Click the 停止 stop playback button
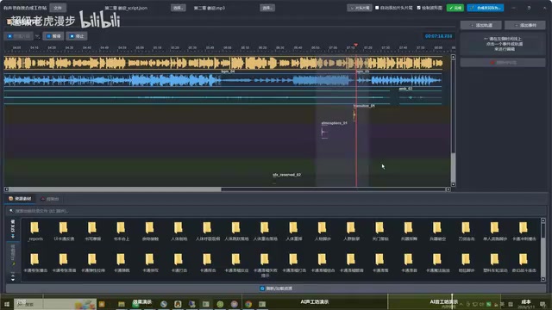Screen dimensions: 552x310 tap(77, 36)
